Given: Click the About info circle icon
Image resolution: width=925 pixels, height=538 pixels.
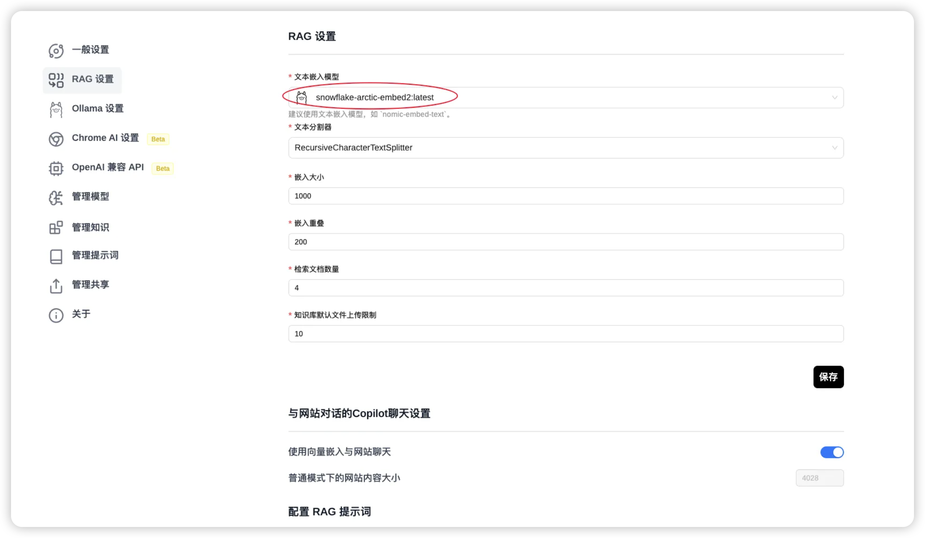Looking at the screenshot, I should click(56, 315).
